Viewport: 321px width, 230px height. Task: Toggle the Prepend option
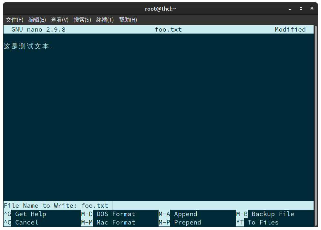(187, 223)
